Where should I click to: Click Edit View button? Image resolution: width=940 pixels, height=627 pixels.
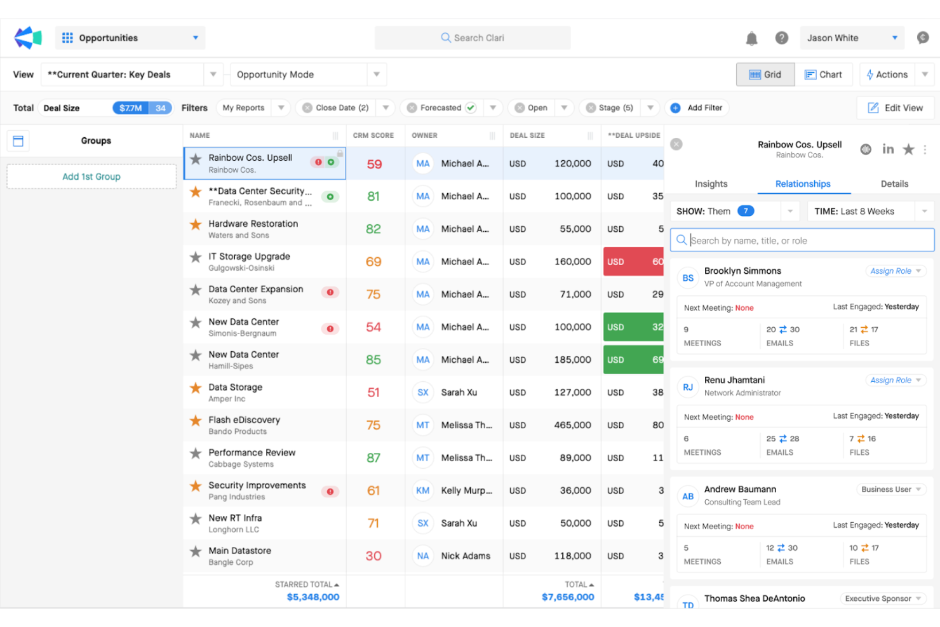click(896, 108)
